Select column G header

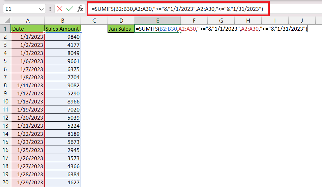tap(221, 21)
